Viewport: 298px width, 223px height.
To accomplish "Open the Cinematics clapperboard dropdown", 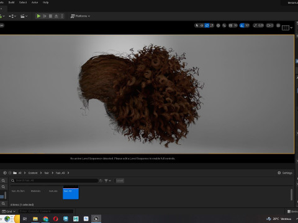I will coord(24,16).
